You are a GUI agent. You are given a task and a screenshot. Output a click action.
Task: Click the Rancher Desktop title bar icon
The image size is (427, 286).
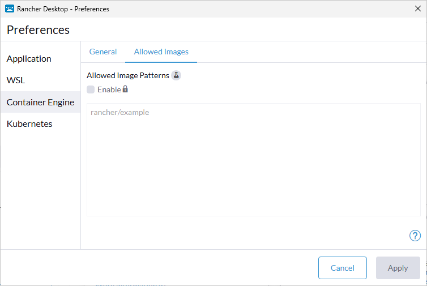10,8
